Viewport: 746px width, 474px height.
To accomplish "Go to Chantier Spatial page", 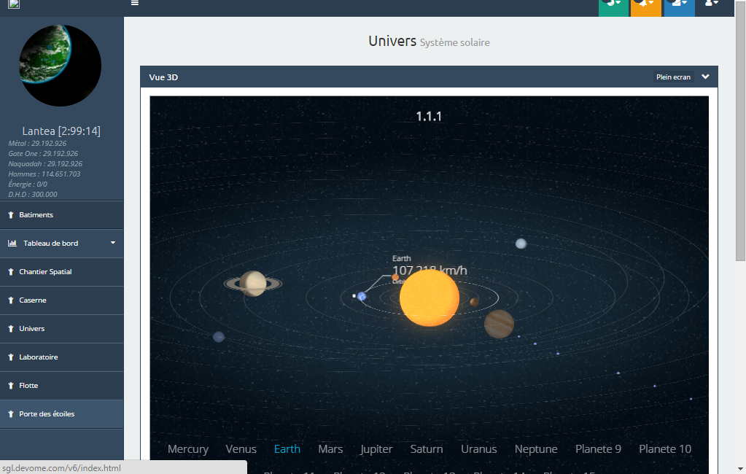I will click(x=45, y=272).
